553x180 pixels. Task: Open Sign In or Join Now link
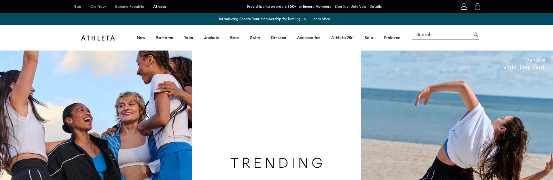pos(350,7)
